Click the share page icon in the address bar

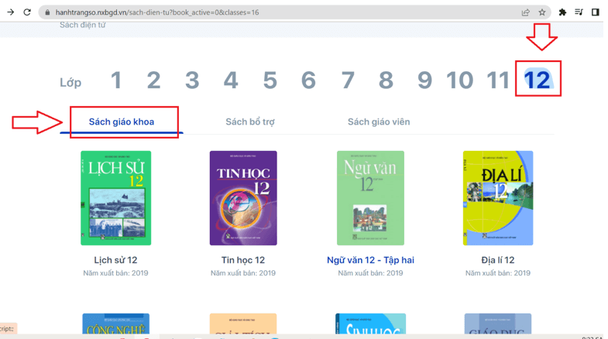click(x=526, y=12)
